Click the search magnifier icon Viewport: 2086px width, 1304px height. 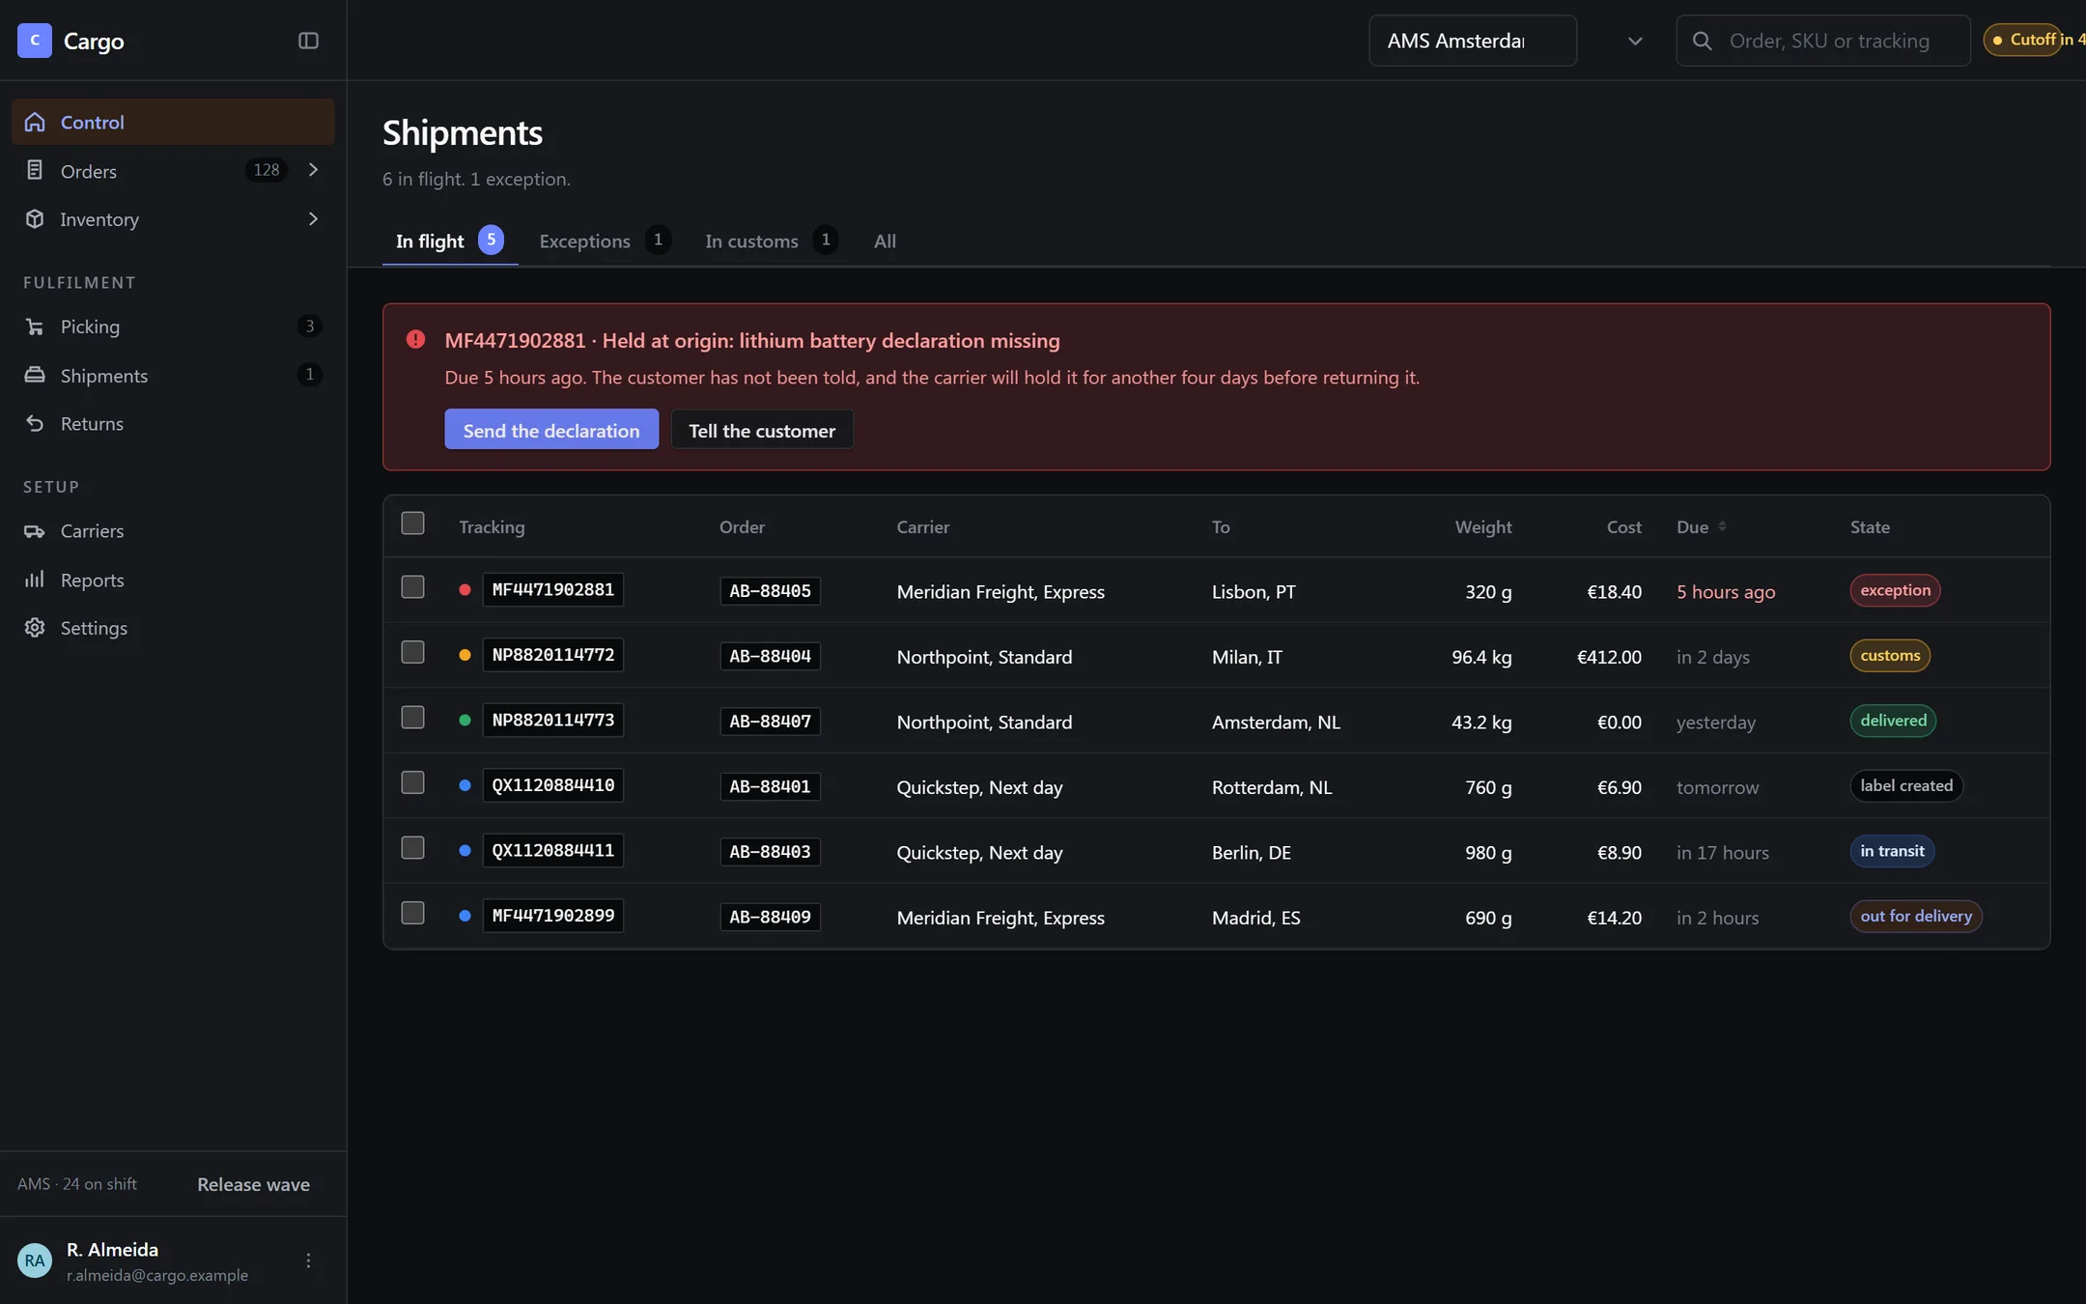click(1703, 41)
